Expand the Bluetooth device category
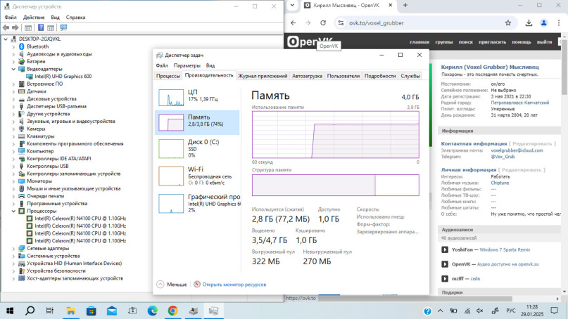This screenshot has height=319, width=568. (x=13, y=46)
